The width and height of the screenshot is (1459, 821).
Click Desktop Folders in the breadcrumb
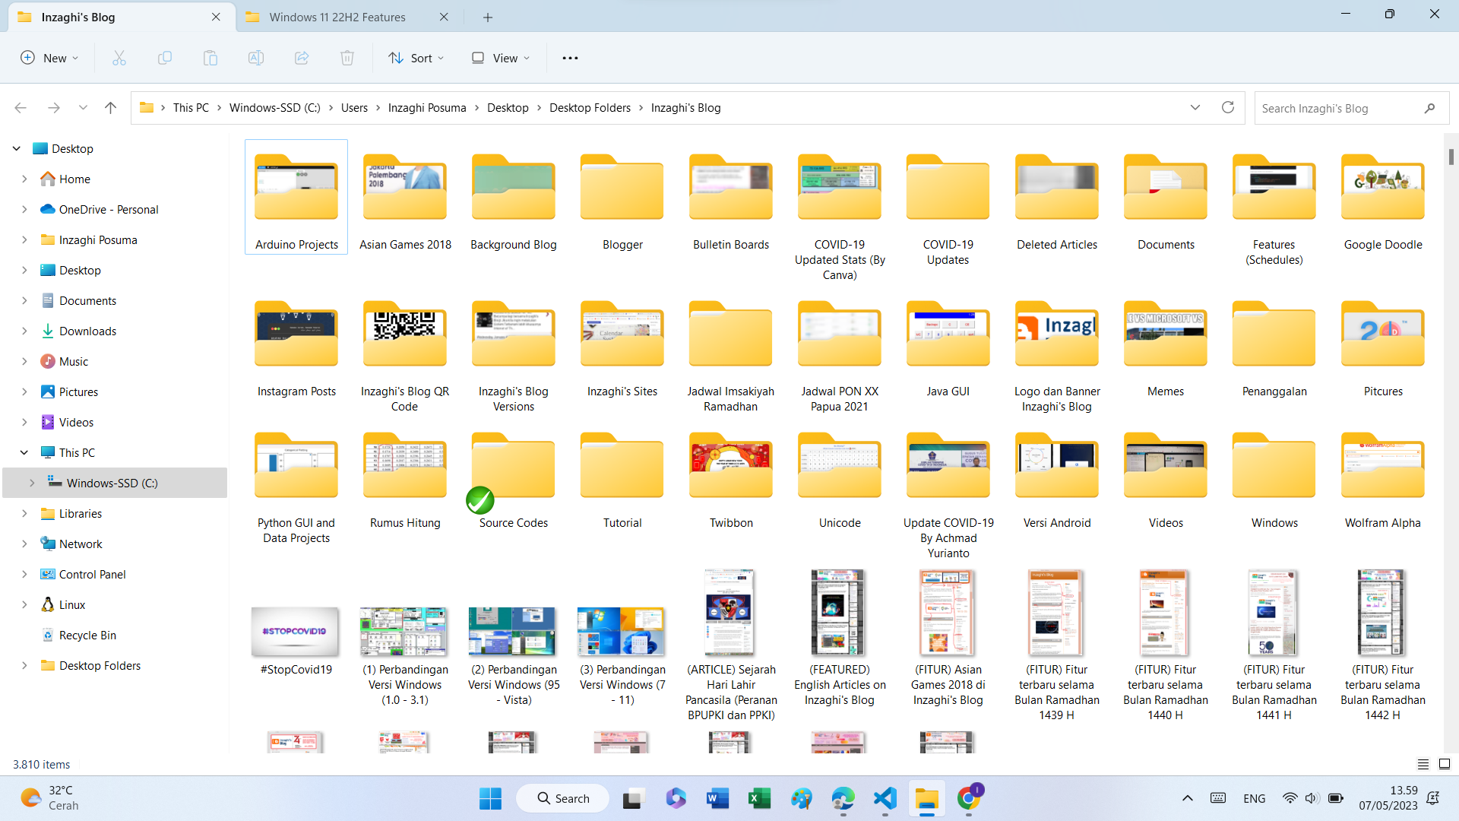pyautogui.click(x=590, y=108)
